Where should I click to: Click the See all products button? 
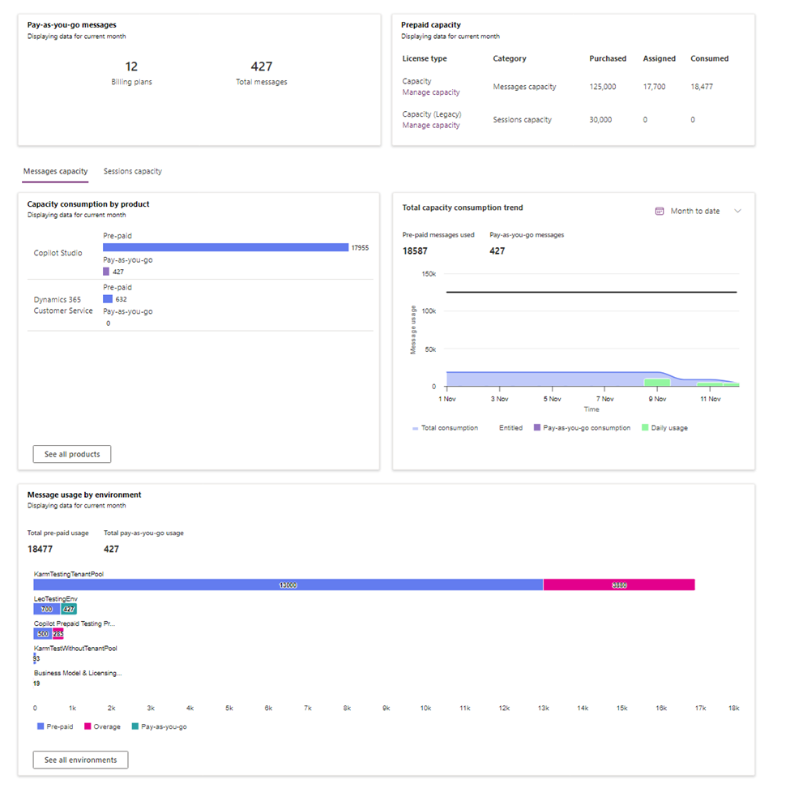click(x=72, y=454)
